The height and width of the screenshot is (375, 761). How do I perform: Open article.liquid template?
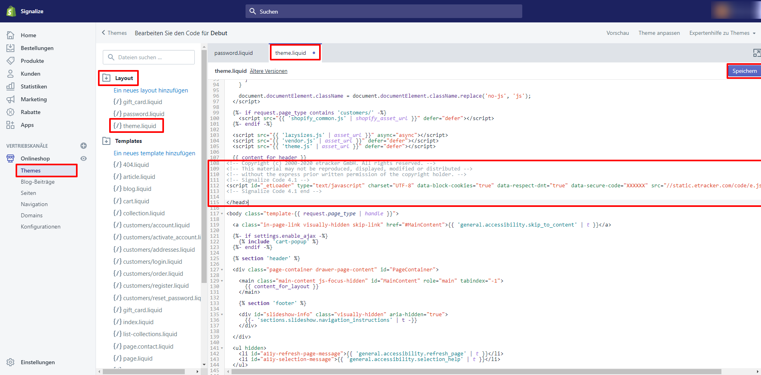tap(134, 176)
